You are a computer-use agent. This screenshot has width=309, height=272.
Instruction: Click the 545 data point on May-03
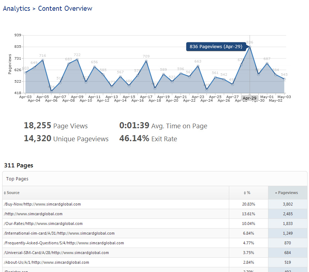coord(284,79)
